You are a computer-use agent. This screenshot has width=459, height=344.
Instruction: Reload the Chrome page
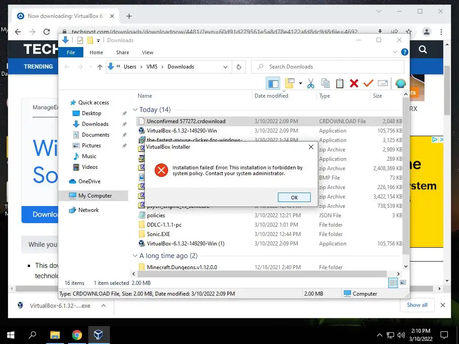[x=47, y=32]
